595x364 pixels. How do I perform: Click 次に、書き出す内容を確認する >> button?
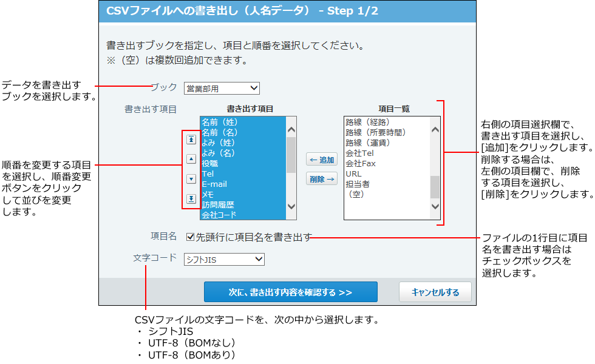pyautogui.click(x=291, y=292)
